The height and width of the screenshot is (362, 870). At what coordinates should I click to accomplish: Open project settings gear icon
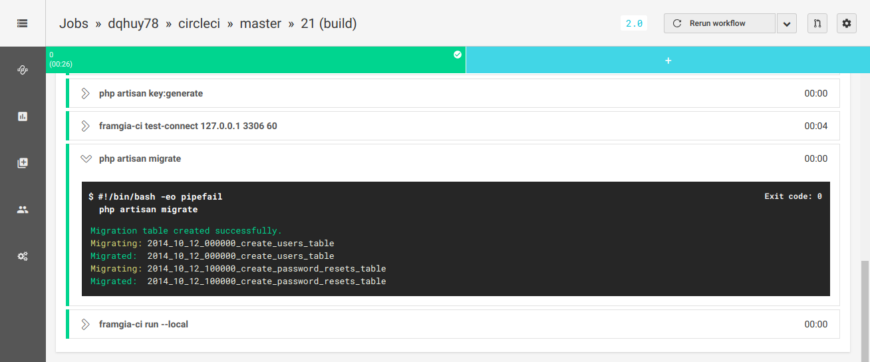(x=847, y=23)
